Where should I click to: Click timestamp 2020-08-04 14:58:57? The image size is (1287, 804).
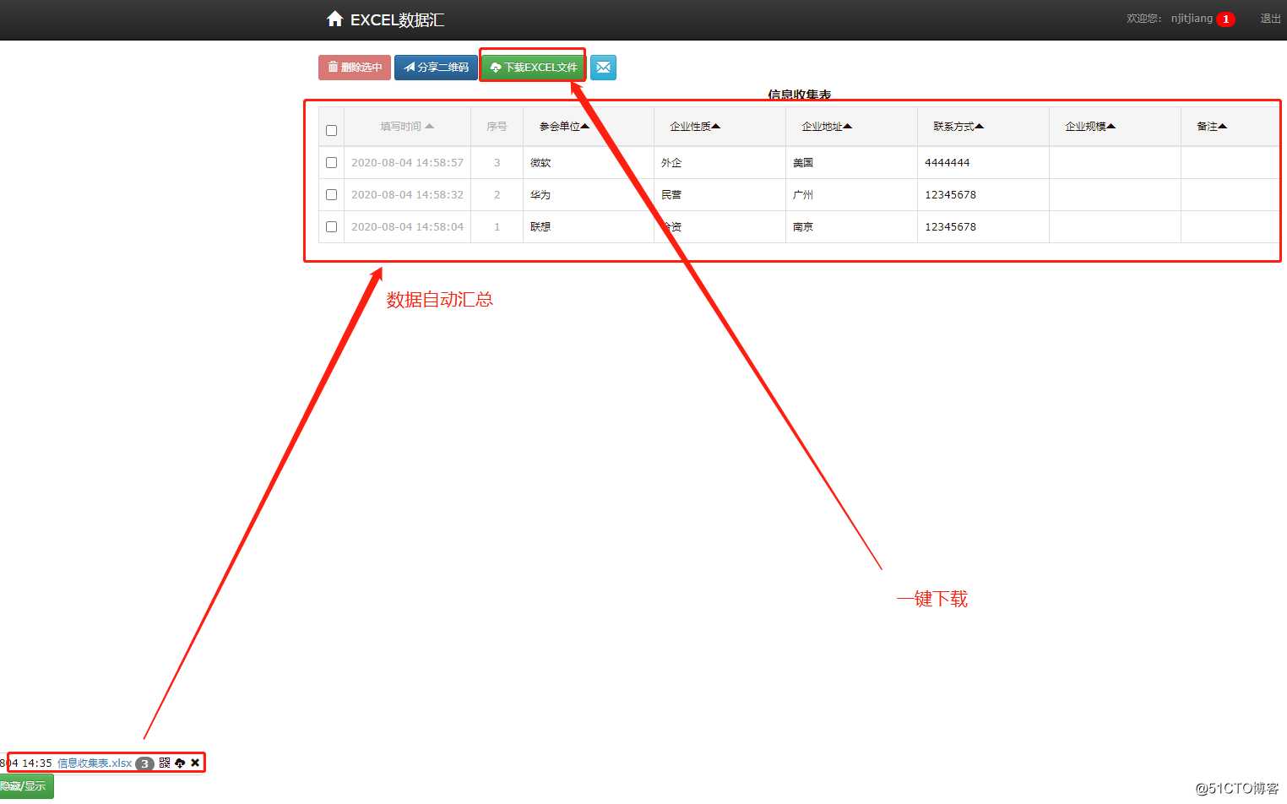point(407,162)
